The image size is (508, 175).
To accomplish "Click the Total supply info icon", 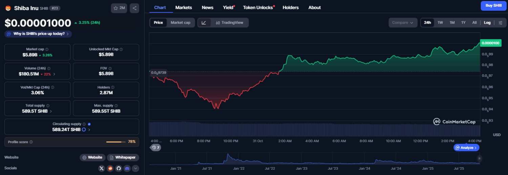I will pyautogui.click(x=48, y=106).
